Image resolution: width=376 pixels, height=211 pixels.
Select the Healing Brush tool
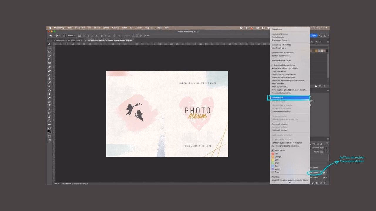(x=49, y=71)
